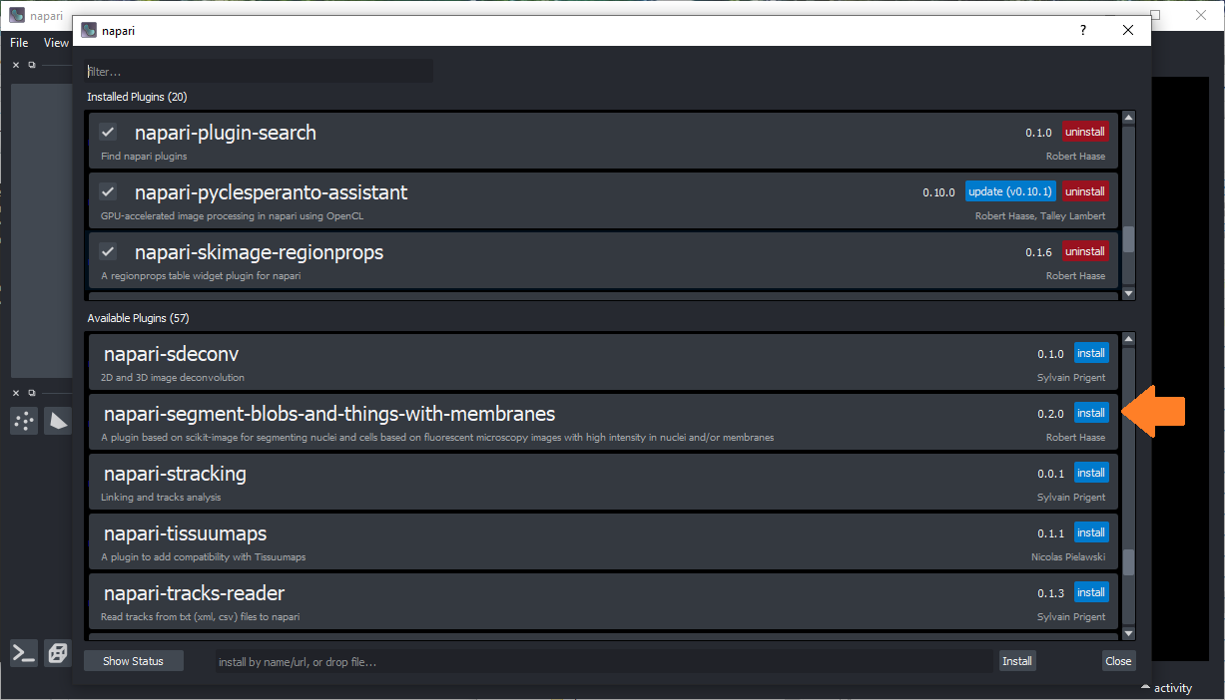Viewport: 1225px width, 700px height.
Task: Install the napari-sdeconv plugin
Action: coord(1091,353)
